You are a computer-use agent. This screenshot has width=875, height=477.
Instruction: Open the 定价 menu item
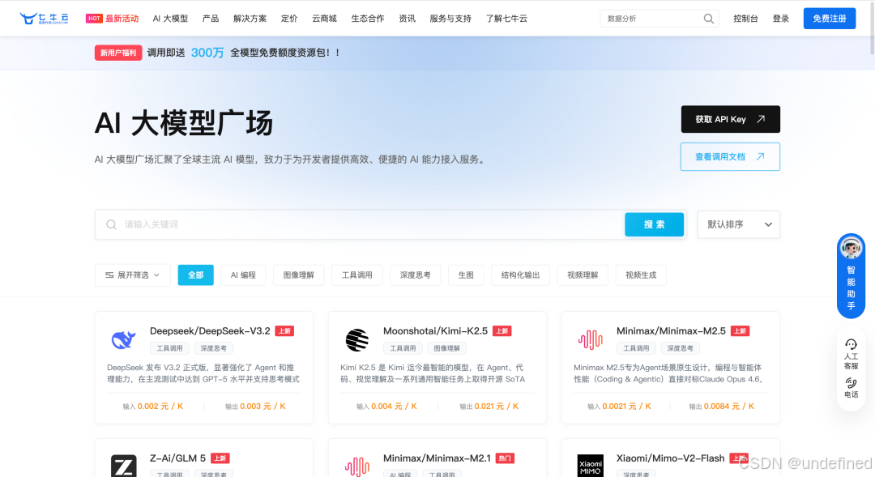click(289, 19)
